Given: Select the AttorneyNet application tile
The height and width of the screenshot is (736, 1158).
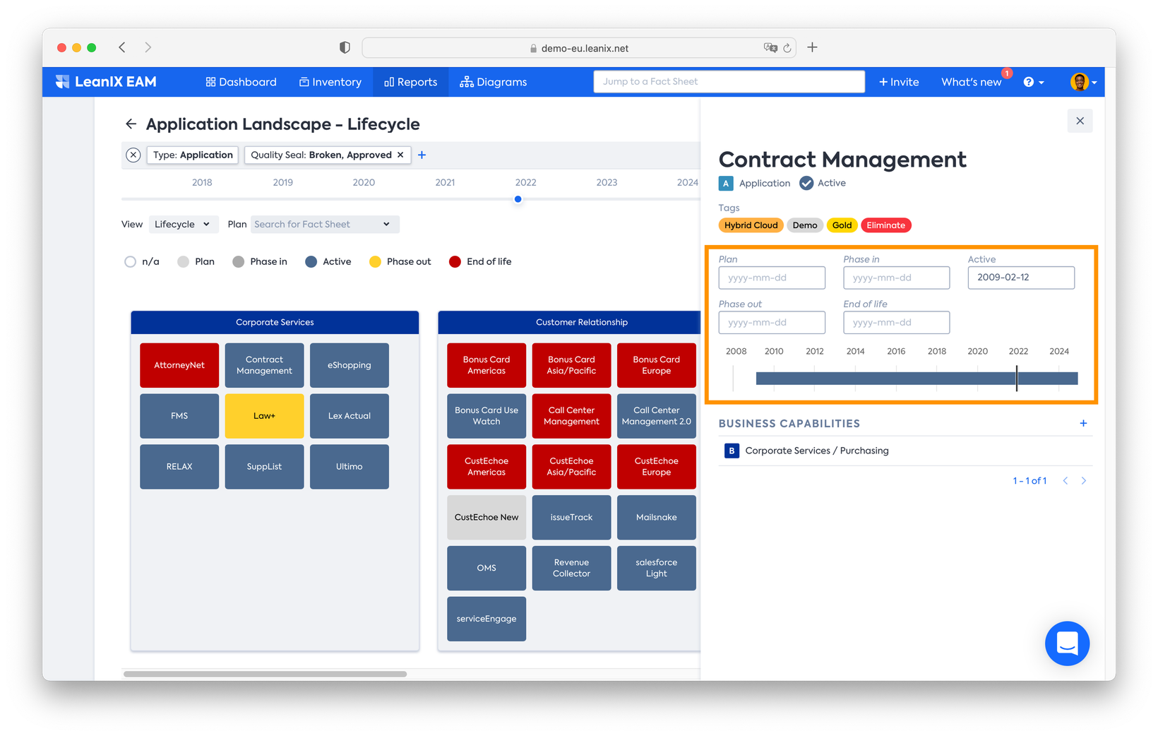Looking at the screenshot, I should (x=179, y=365).
